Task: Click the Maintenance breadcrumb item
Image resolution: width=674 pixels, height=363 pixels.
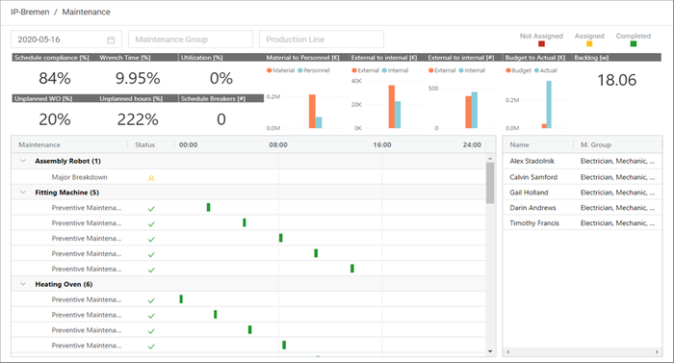Action: [86, 13]
